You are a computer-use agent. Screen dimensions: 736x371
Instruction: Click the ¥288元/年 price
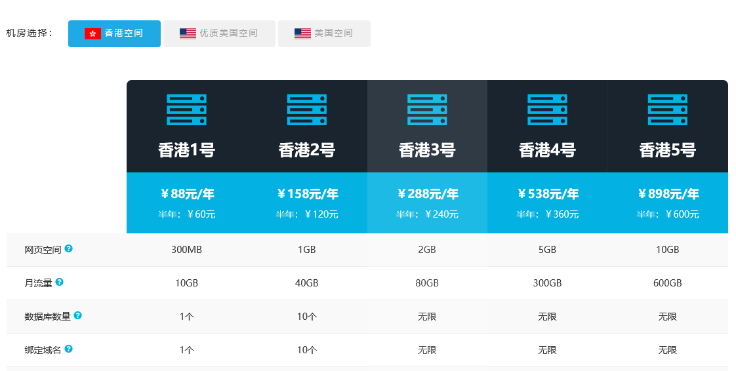coord(427,194)
